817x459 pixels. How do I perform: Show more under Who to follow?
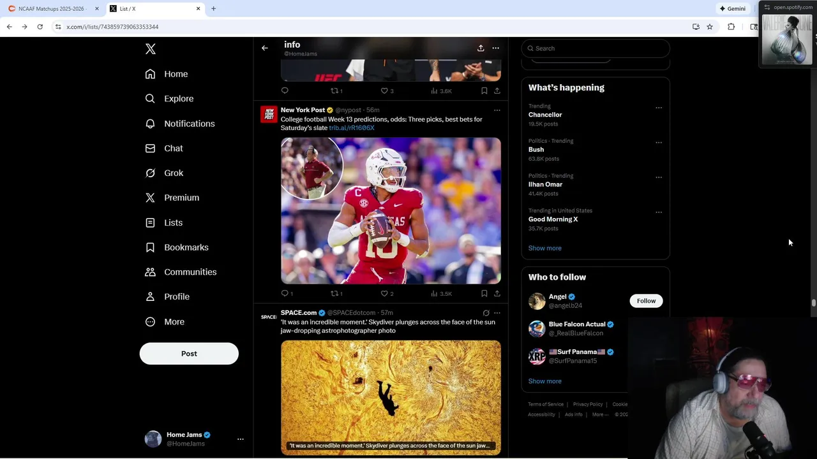pyautogui.click(x=544, y=381)
